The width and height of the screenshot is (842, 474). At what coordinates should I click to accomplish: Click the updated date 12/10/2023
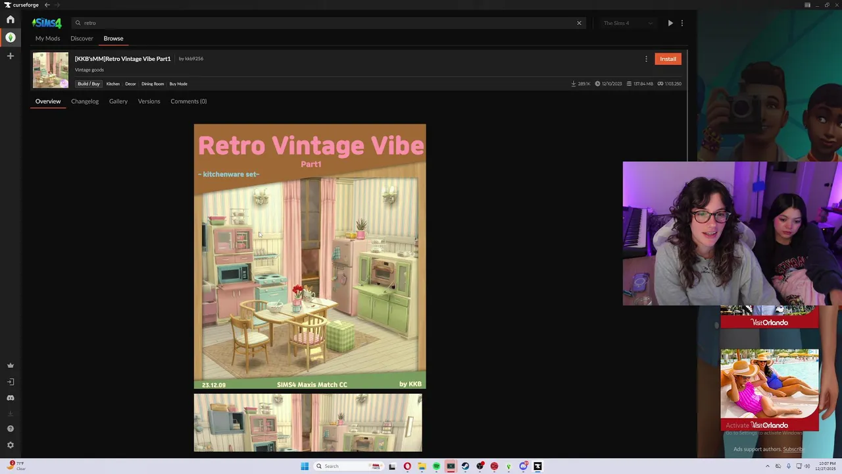click(608, 84)
